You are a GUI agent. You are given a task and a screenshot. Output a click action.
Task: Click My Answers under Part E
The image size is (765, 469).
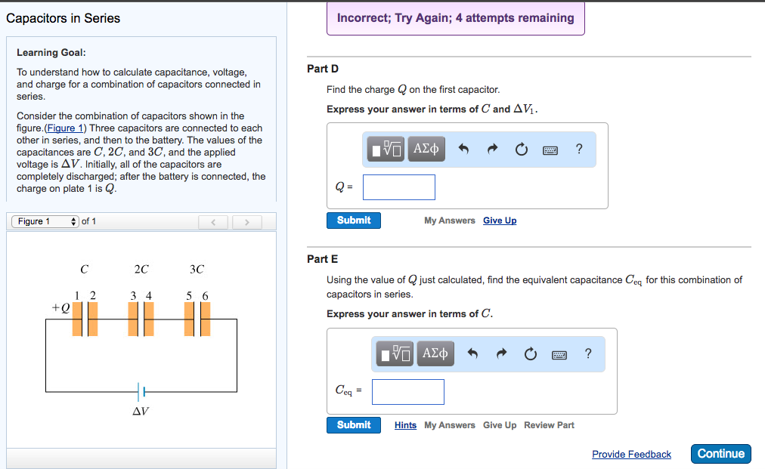[449, 425]
